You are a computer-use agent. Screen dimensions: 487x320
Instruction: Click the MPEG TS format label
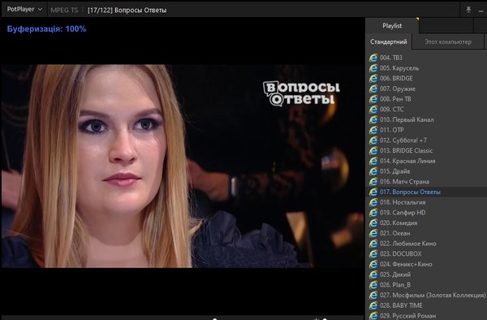64,11
